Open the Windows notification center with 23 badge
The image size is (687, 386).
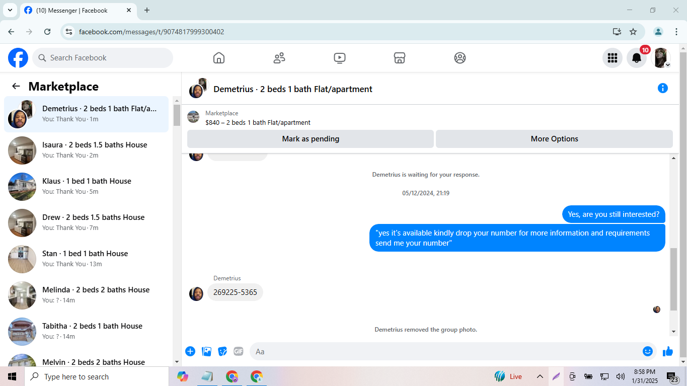tap(672, 377)
